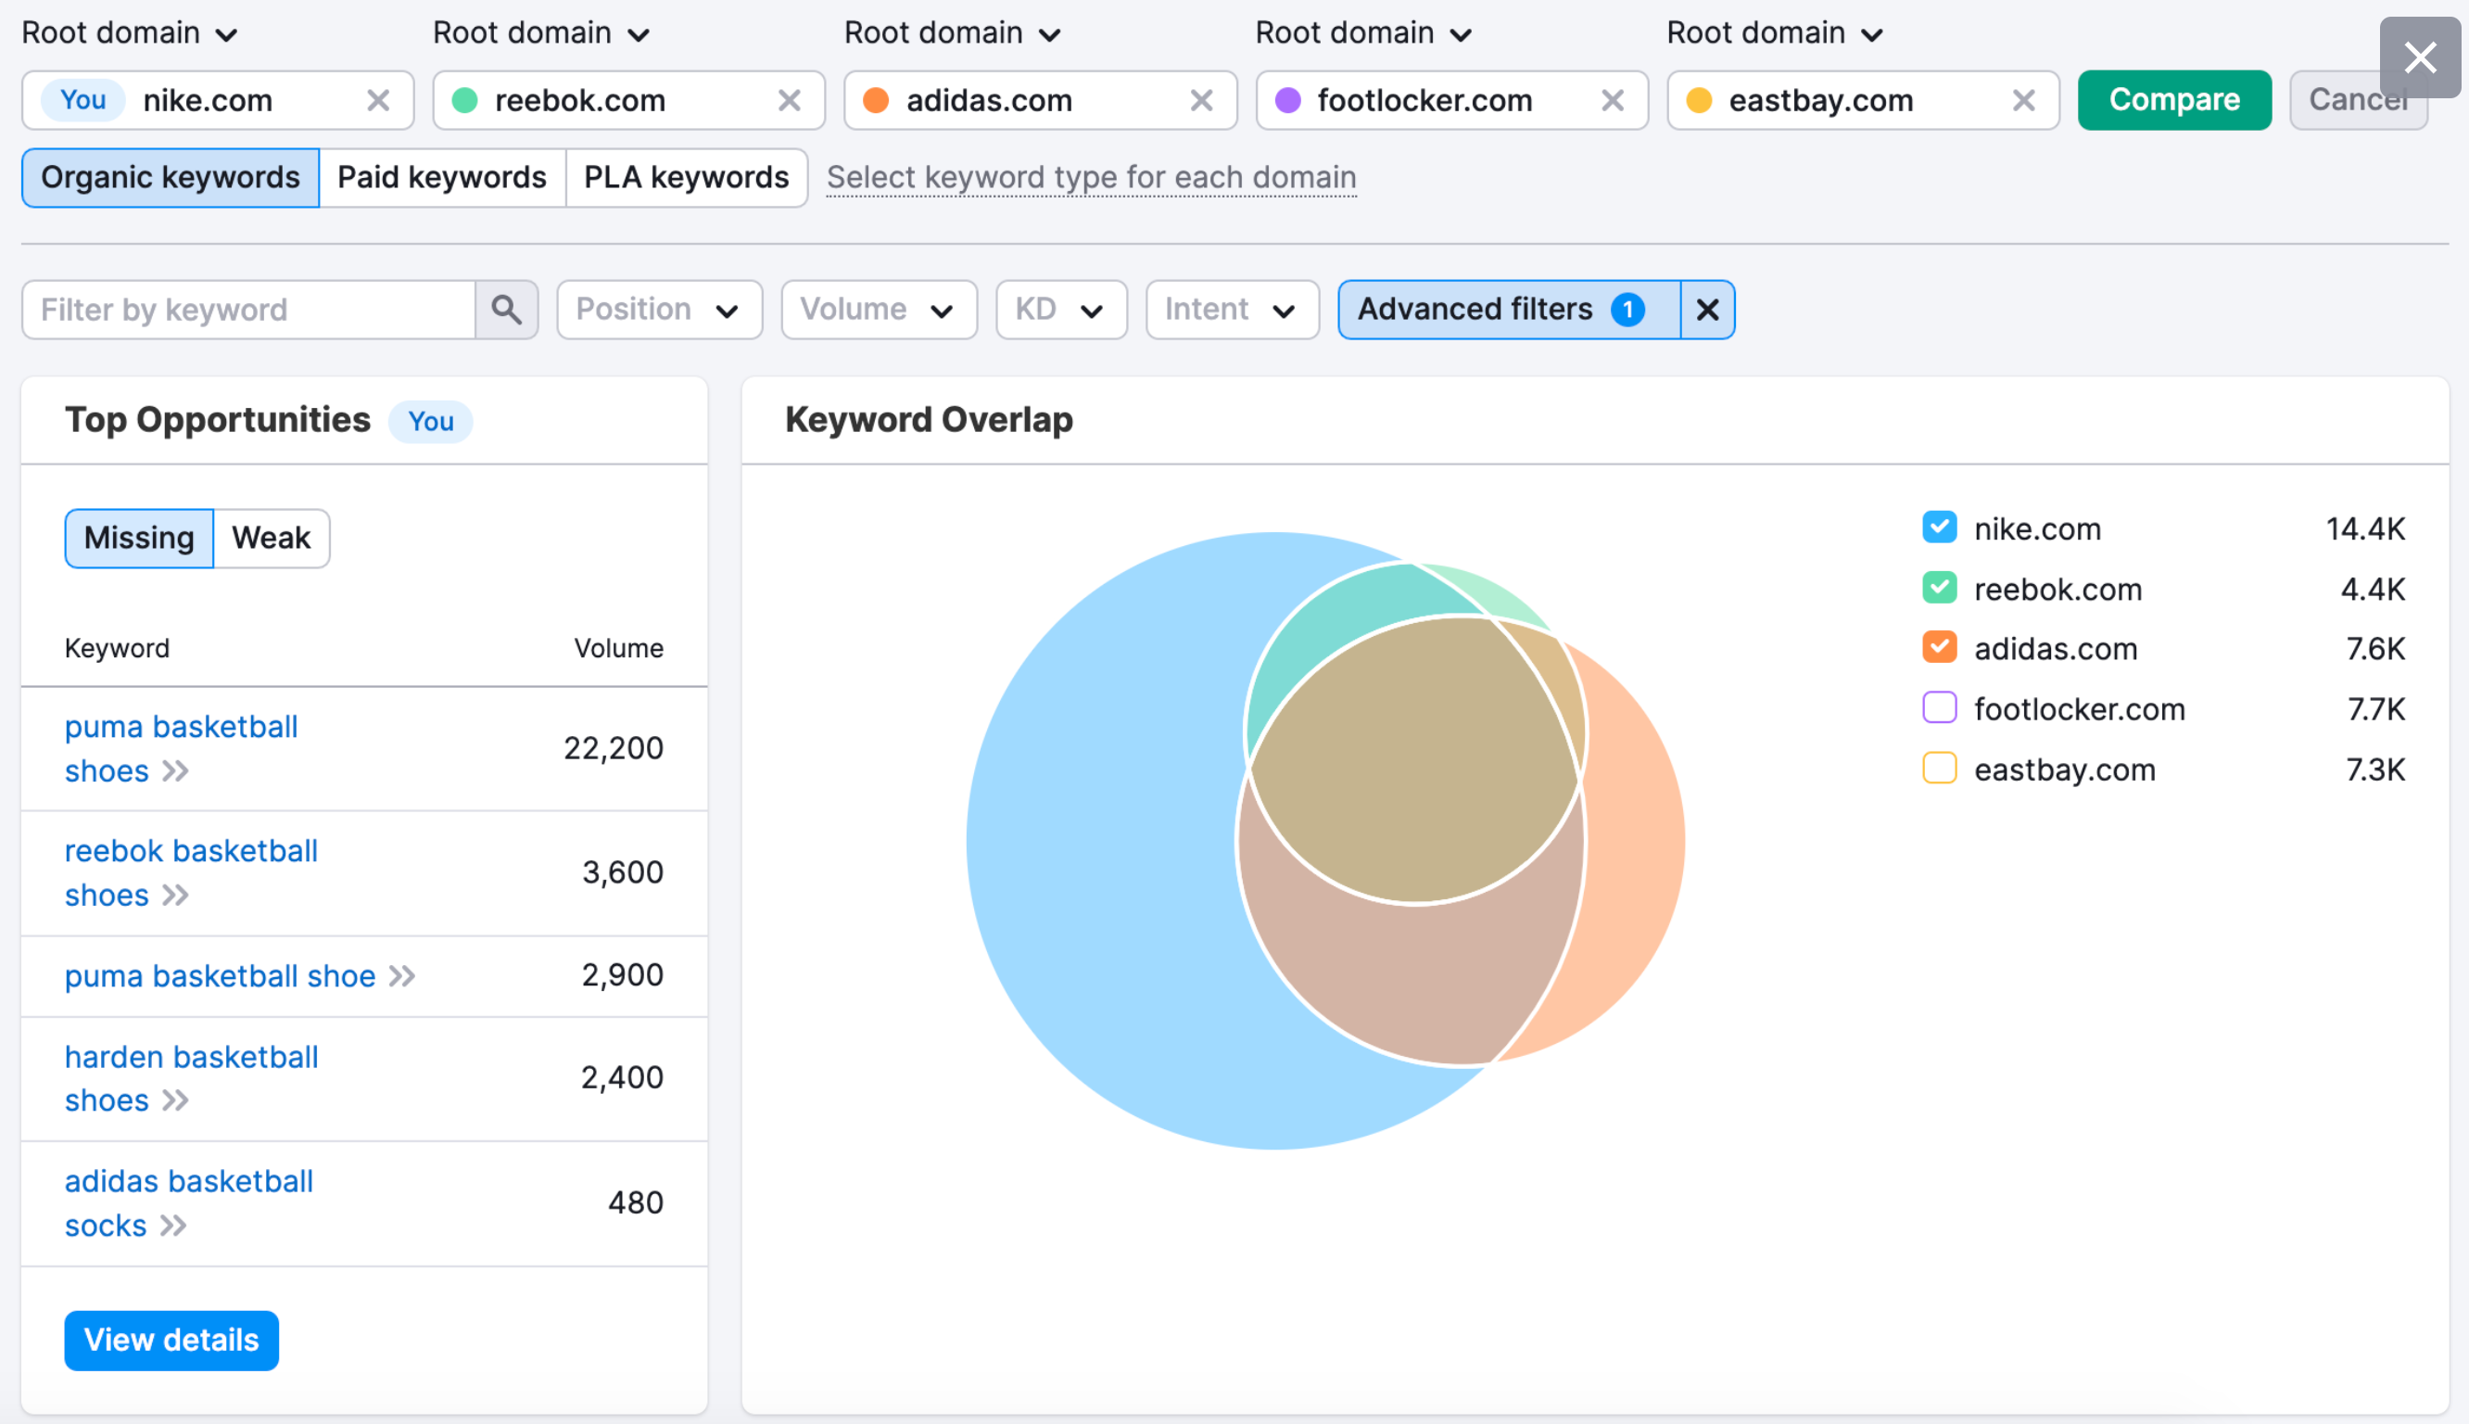2469x1424 pixels.
Task: Open Root domain dropdown above nike.com
Action: 129,33
